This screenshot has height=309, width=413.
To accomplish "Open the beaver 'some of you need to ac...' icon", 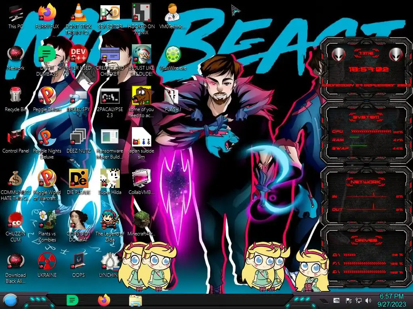I will [141, 103].
